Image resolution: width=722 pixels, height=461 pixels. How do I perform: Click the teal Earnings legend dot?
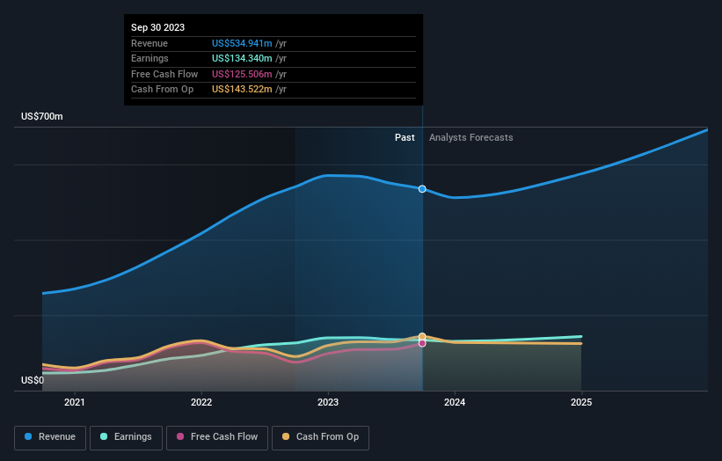[104, 436]
